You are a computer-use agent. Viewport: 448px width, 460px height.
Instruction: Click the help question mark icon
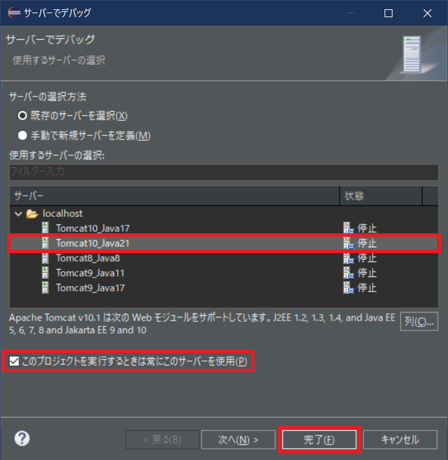[22, 438]
